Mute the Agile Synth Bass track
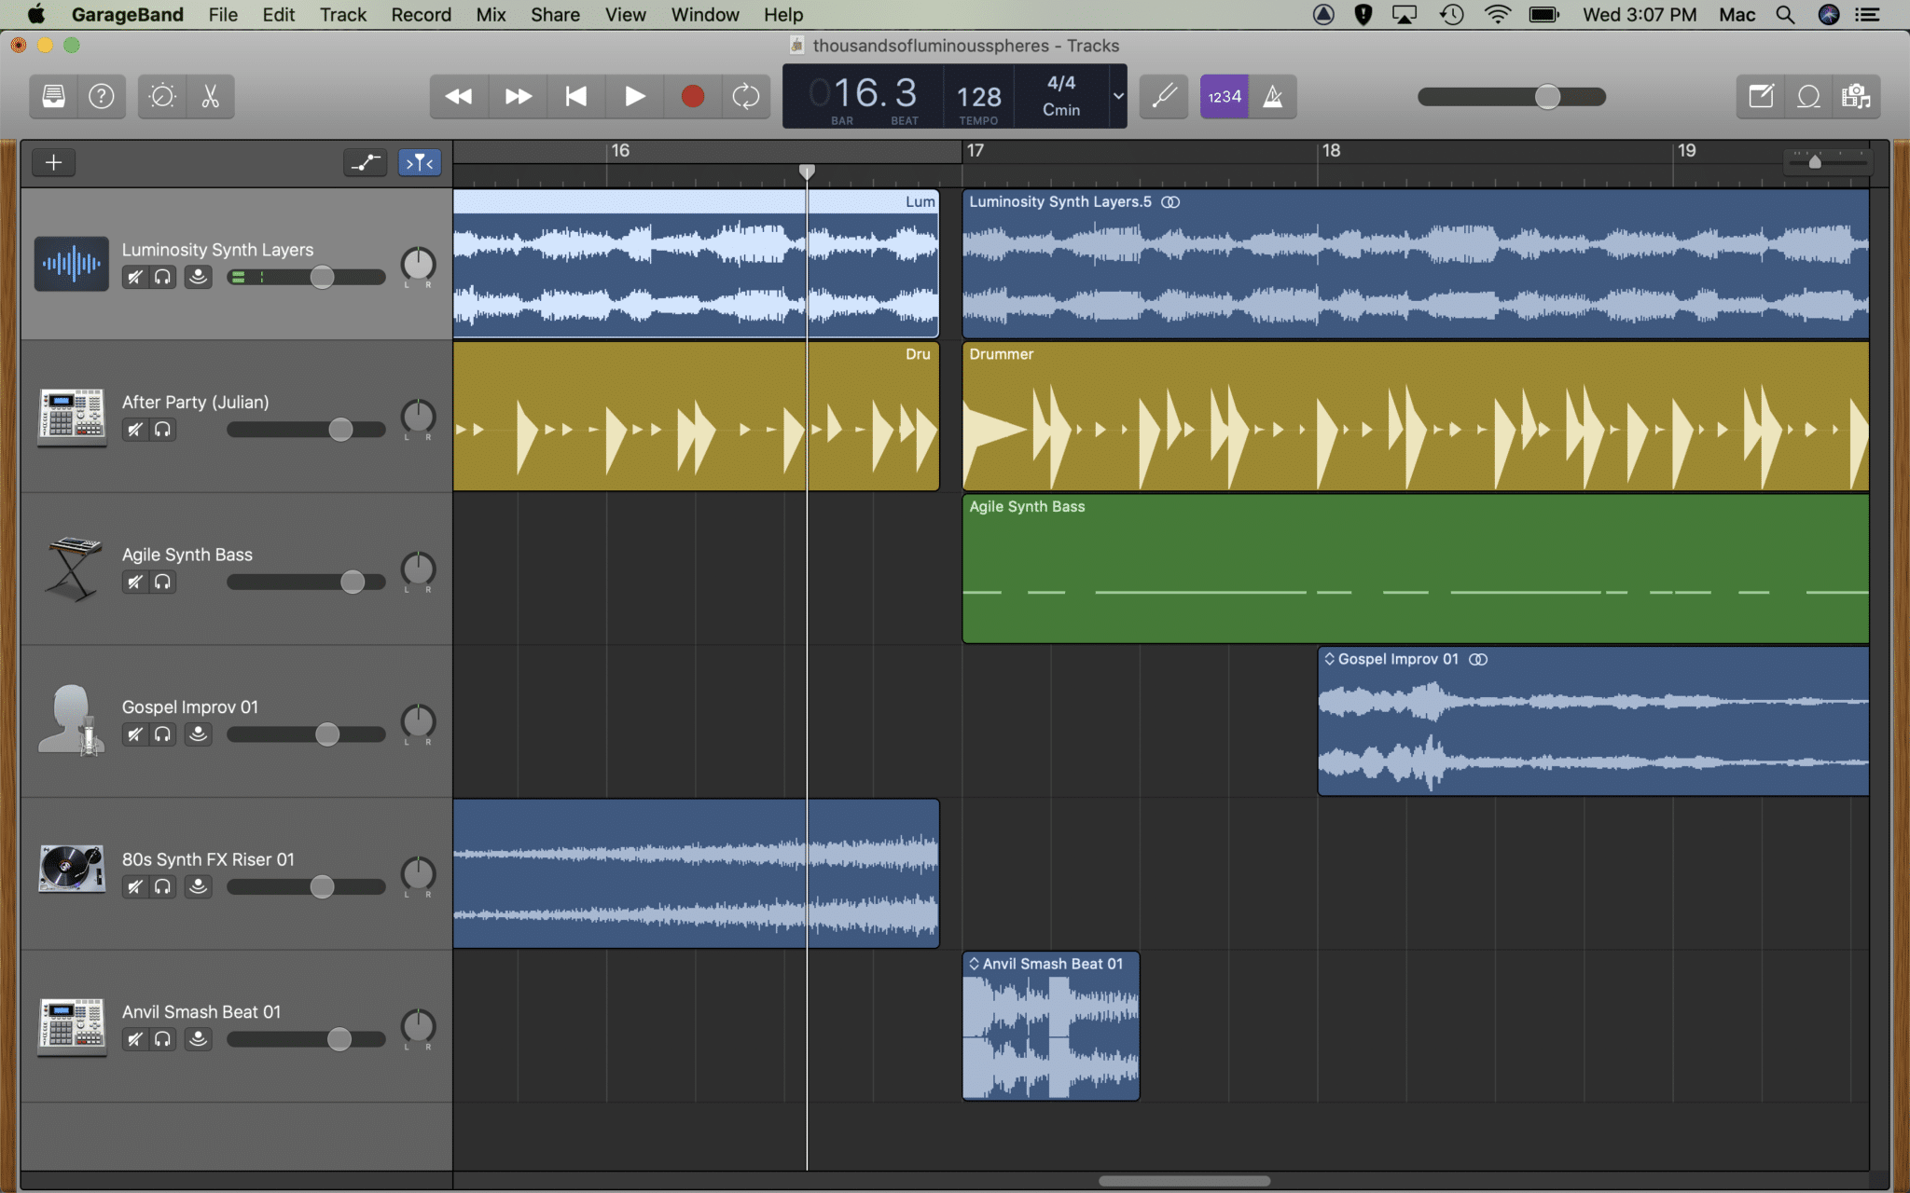Viewport: 1910px width, 1193px height. [134, 582]
